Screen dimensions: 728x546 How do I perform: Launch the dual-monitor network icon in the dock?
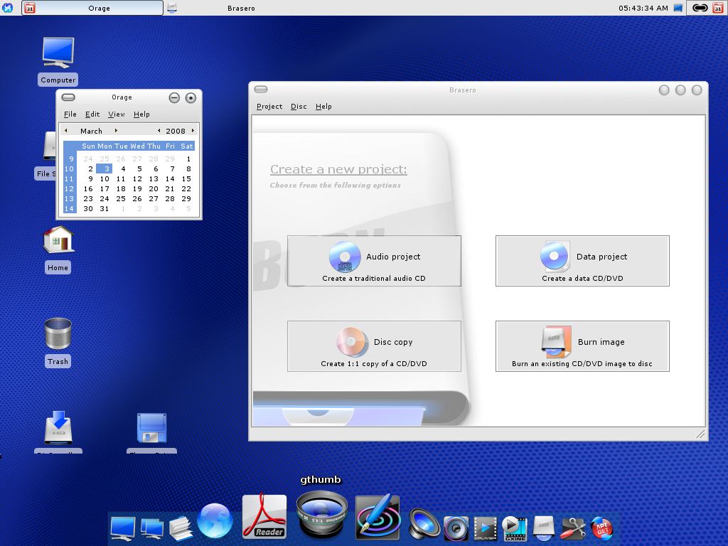[x=152, y=529]
